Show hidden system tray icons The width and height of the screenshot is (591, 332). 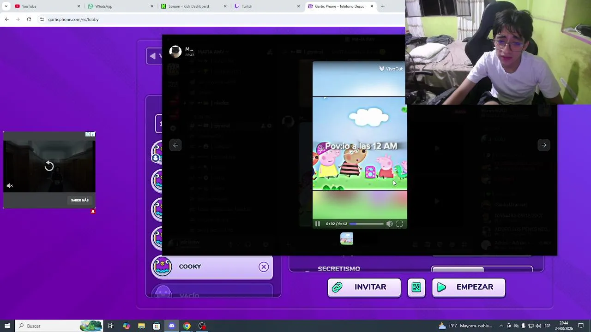click(x=501, y=326)
